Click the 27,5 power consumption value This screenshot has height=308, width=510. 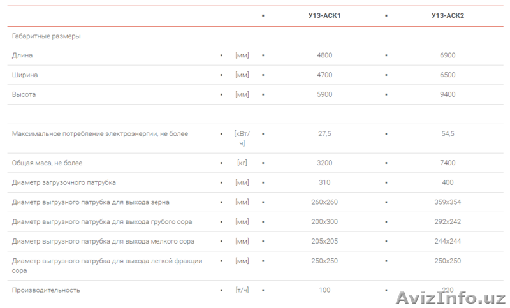click(324, 134)
